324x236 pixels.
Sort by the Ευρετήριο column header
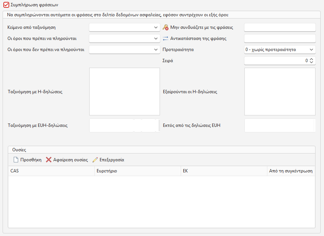tap(138, 171)
